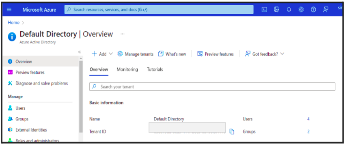Viewport: 345px width, 146px height.
Task: Open the more options ellipsis by title
Action: (123, 34)
